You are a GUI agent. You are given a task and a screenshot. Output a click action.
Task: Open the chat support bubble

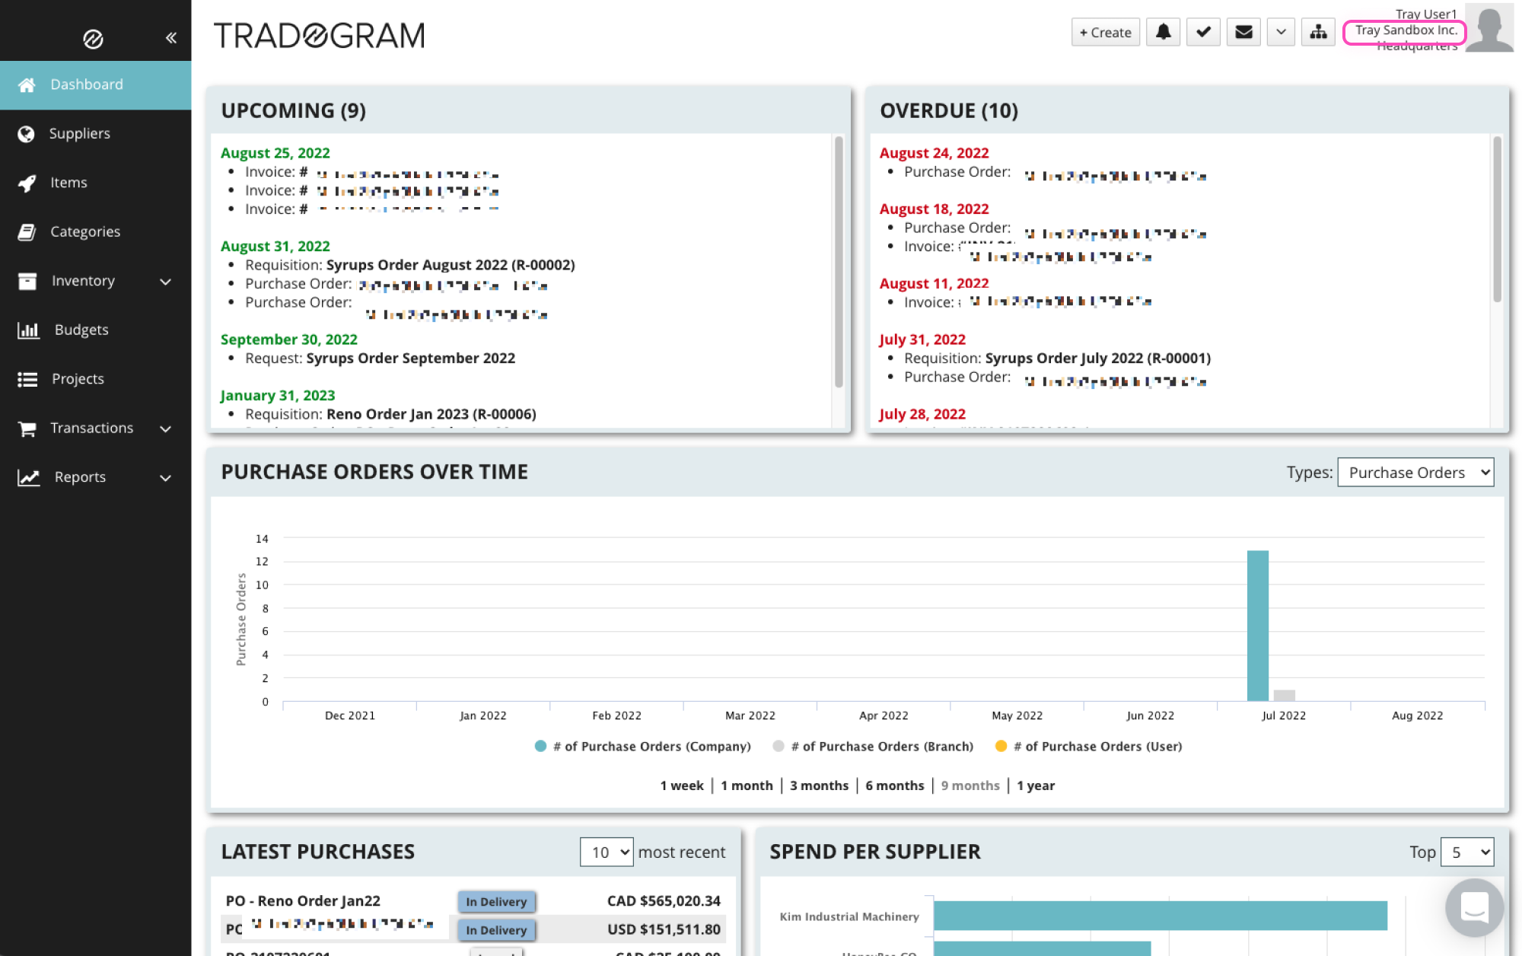pyautogui.click(x=1474, y=907)
